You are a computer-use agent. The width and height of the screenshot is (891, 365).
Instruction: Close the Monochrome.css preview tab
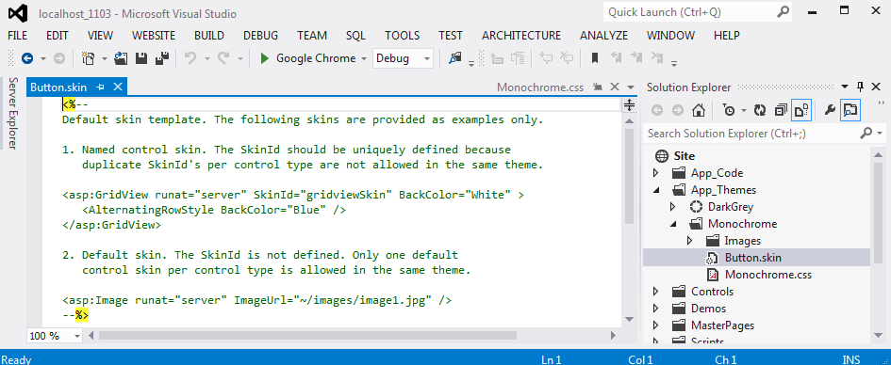pos(614,87)
